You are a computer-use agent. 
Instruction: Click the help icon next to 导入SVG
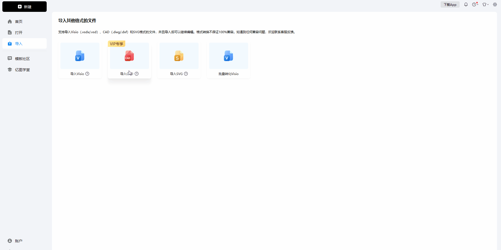186,74
